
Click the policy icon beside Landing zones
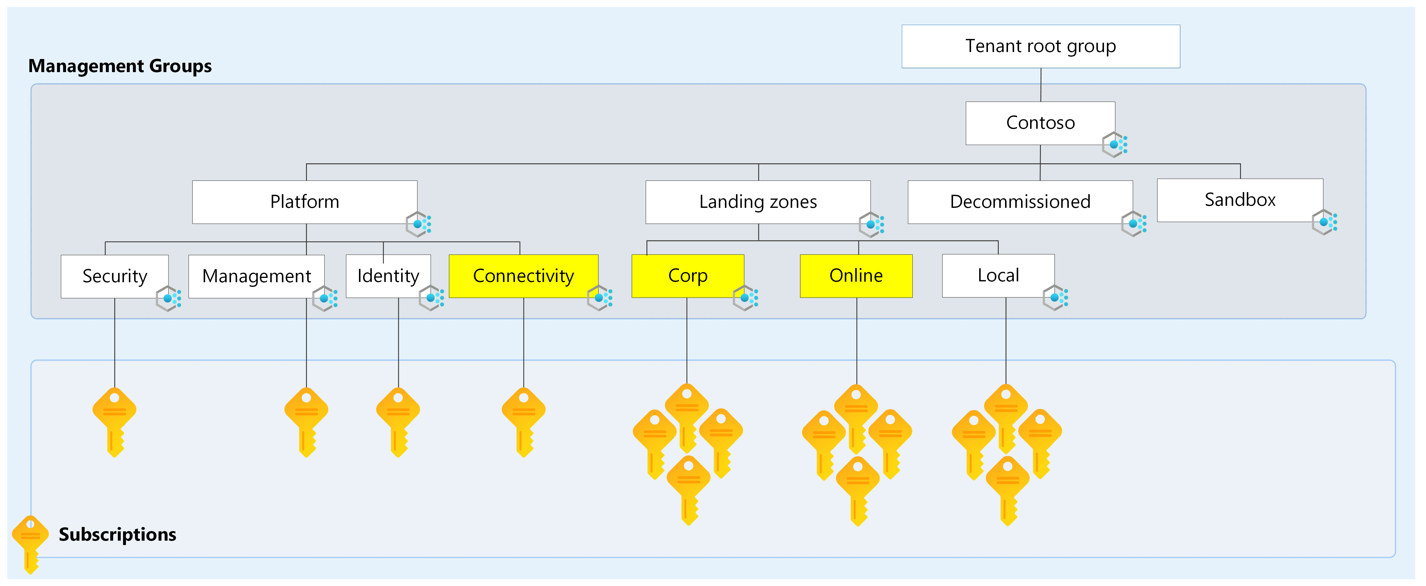click(x=871, y=225)
